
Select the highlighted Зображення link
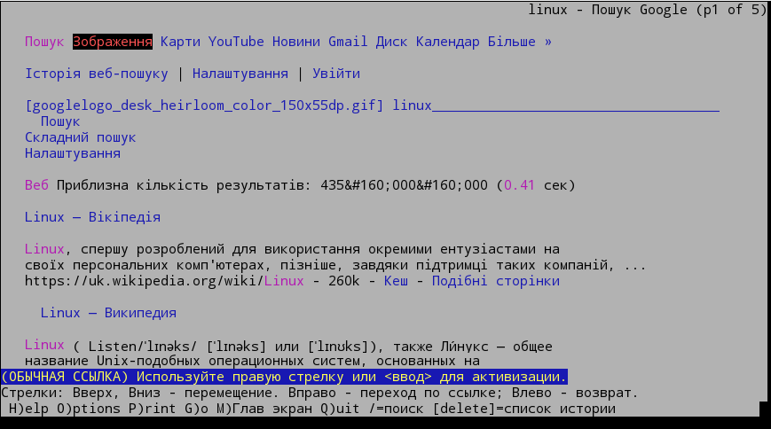tap(113, 42)
